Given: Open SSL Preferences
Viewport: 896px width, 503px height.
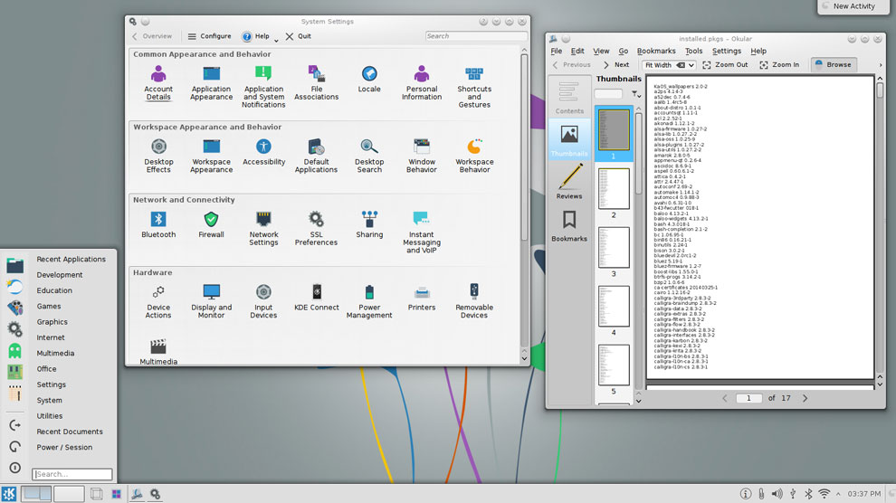Looking at the screenshot, I should (x=316, y=228).
